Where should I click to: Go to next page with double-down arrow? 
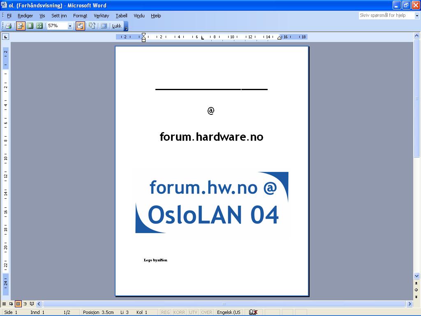click(416, 297)
